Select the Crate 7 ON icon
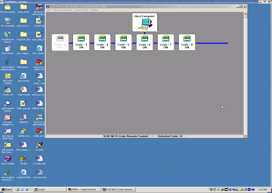The image size is (272, 193). [x=166, y=42]
